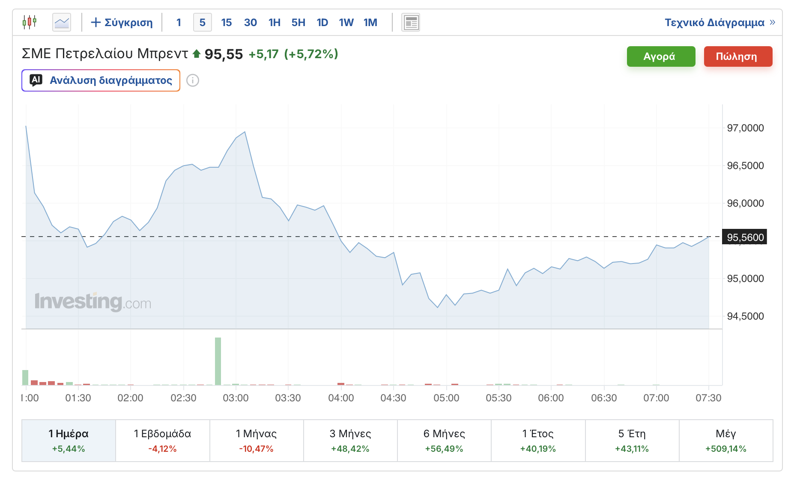This screenshot has height=480, width=794.
Task: Click the plus icon beside Σύγκριση
Action: click(96, 22)
